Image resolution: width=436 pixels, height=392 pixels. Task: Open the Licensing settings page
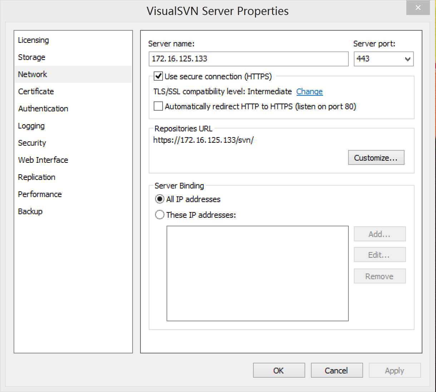pos(34,40)
